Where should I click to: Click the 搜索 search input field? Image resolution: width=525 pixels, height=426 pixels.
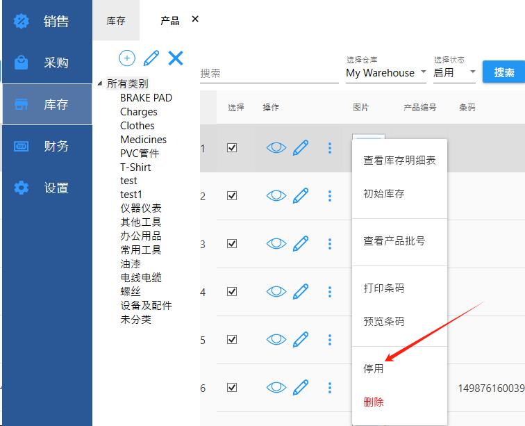[x=268, y=73]
